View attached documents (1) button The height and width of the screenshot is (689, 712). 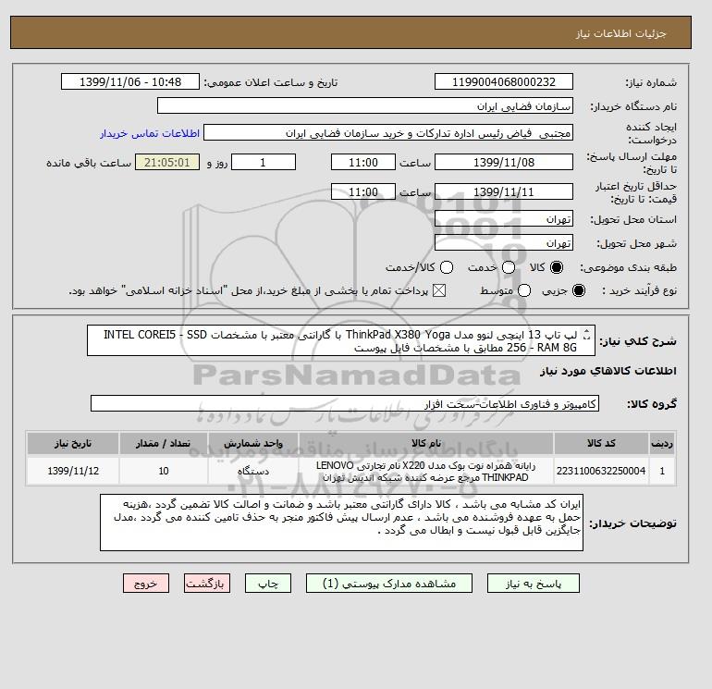click(389, 584)
